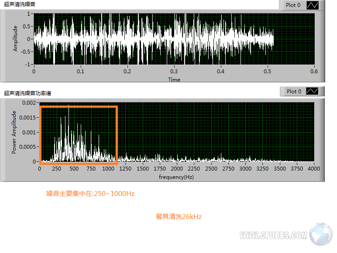Click the frequency axis end value 4000

[x=314, y=169]
